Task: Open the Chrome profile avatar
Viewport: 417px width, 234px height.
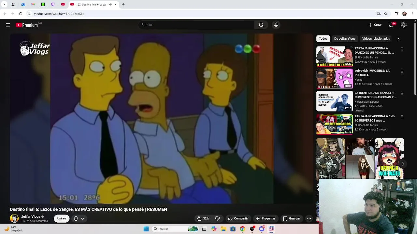Action: 404,14
